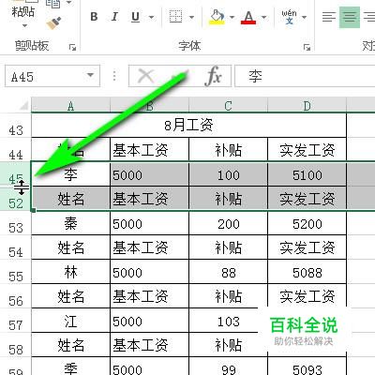Open fill color dropdown arrow
Screen dimensions: 375x375
[232, 17]
